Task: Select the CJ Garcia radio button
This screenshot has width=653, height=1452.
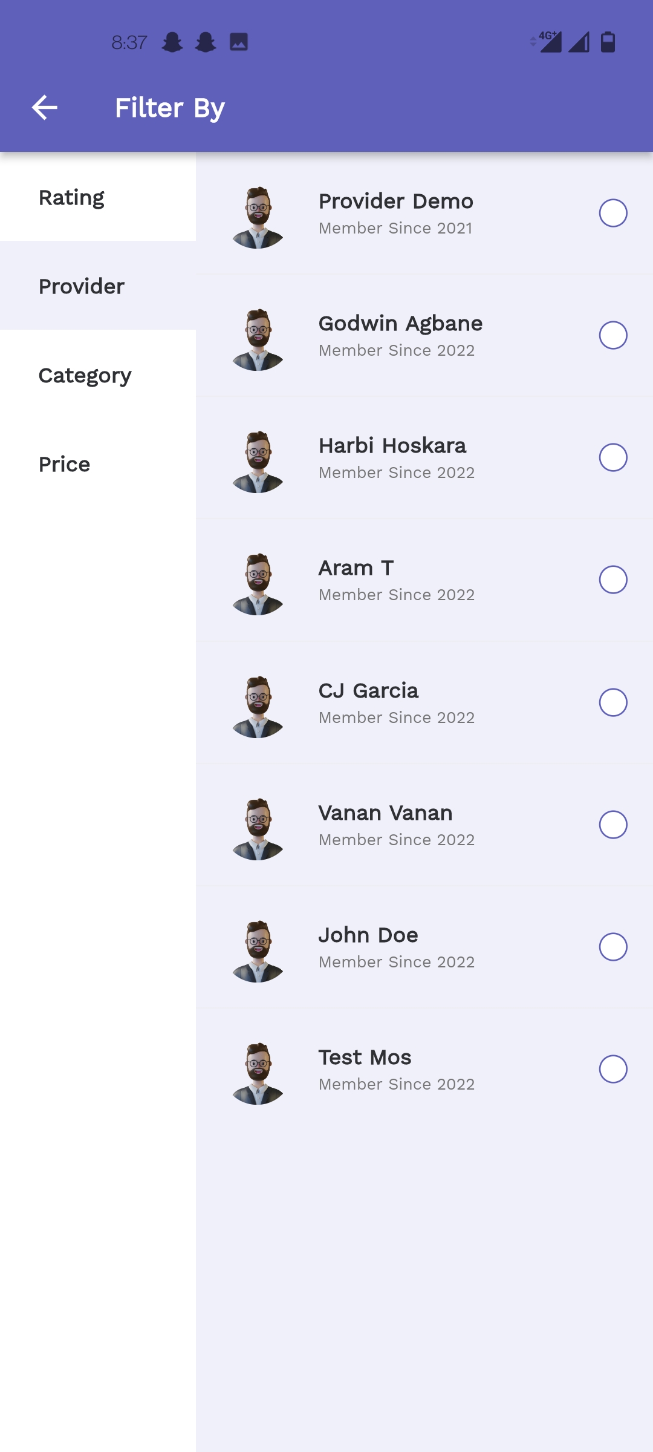Action: [x=612, y=702]
